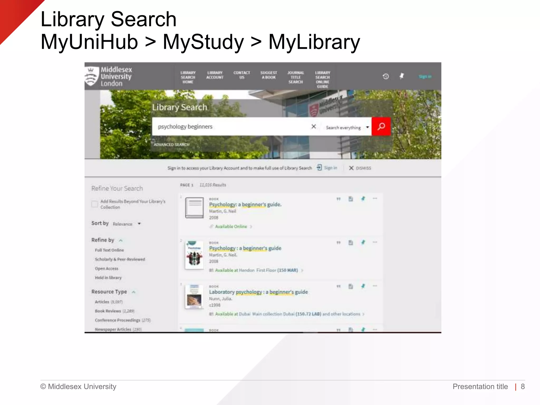Email icon for Hendon-available Psychology result

(x=351, y=243)
